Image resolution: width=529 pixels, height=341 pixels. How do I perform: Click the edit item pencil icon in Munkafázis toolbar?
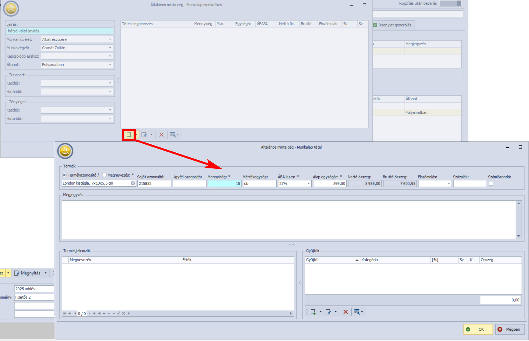(144, 135)
